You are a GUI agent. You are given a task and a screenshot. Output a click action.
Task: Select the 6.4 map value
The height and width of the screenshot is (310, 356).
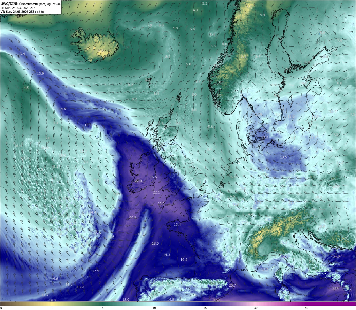coord(192,29)
